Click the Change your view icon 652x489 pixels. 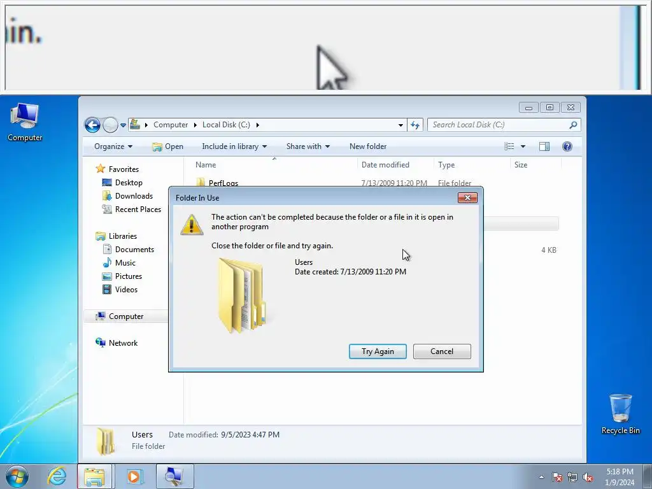tap(509, 146)
